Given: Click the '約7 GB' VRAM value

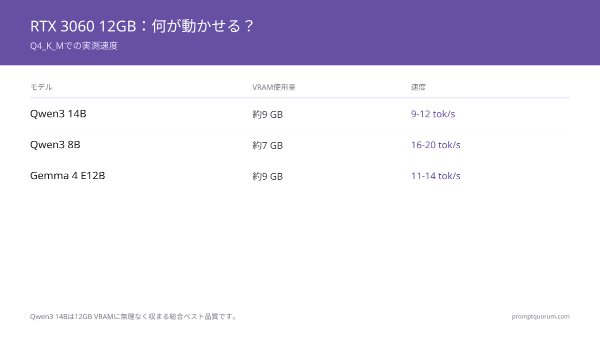Looking at the screenshot, I should [267, 145].
